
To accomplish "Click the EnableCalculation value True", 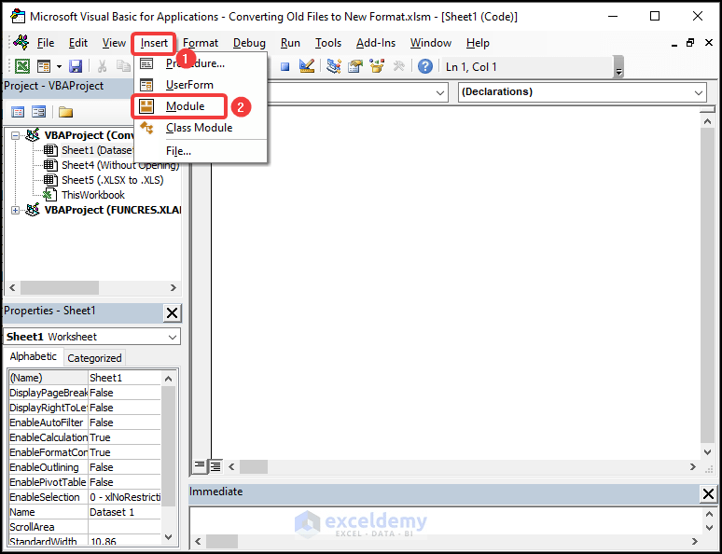I will coord(124,437).
